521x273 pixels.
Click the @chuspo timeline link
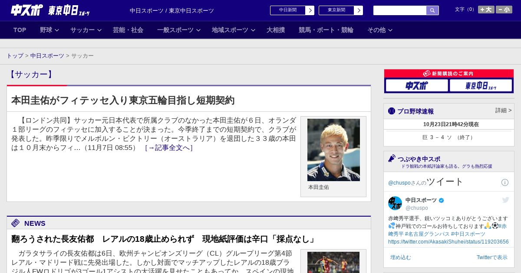point(399,183)
